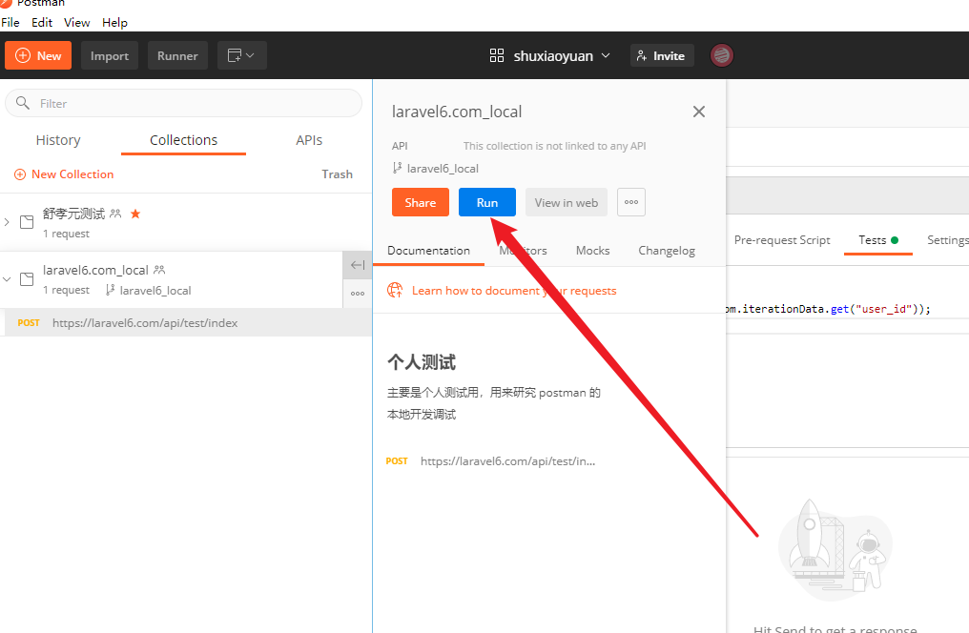Viewport: 969px width, 633px height.
Task: Open the Help menu
Action: click(x=115, y=22)
